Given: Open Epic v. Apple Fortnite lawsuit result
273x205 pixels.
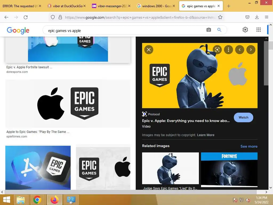Looking at the screenshot, I should point(29,67).
